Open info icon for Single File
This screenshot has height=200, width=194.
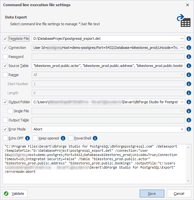coord(189,111)
